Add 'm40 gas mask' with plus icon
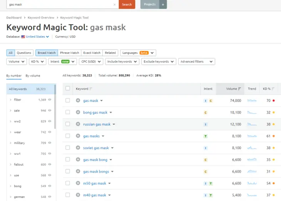The image size is (281, 201). 78,195
